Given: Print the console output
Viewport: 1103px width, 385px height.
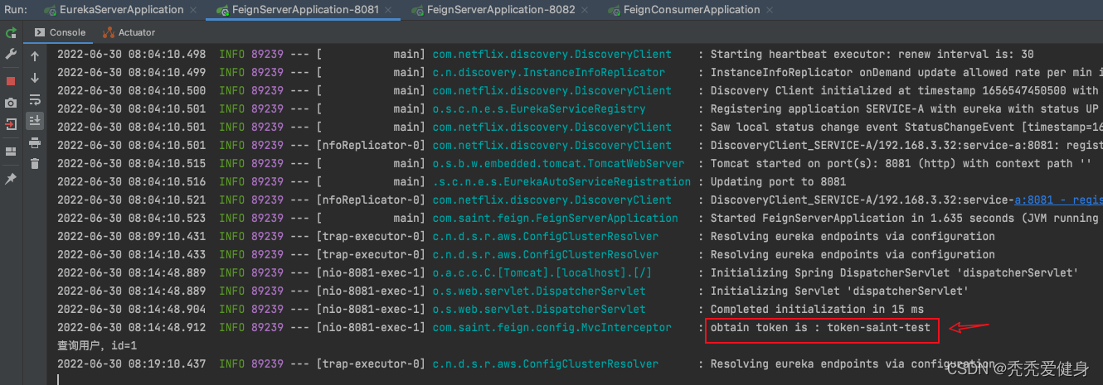Looking at the screenshot, I should point(35,142).
